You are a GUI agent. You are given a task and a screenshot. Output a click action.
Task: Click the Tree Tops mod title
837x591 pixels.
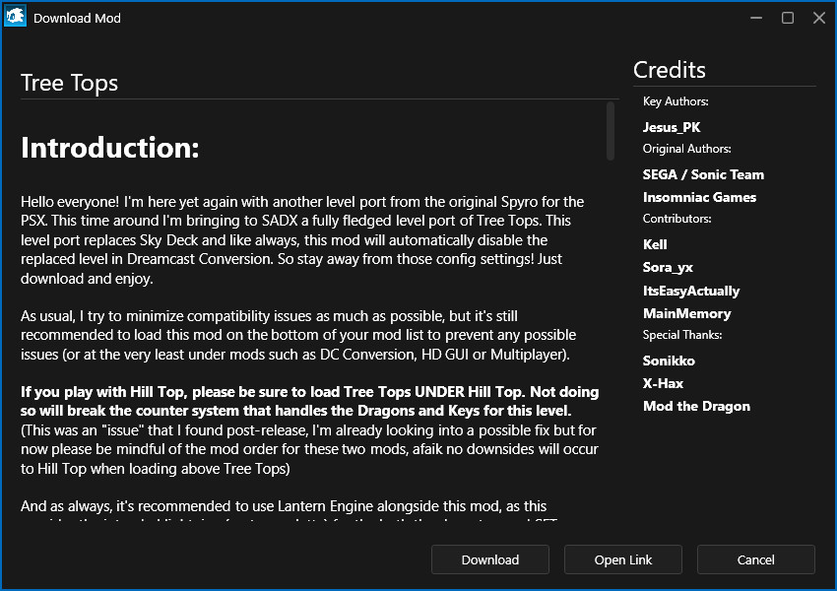point(69,83)
